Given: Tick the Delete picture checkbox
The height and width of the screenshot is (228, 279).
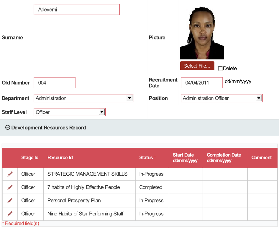Looking at the screenshot, I should [x=220, y=69].
